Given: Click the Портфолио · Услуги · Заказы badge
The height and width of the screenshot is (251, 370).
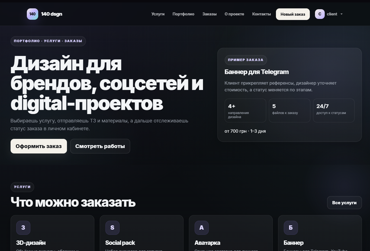Looking at the screenshot, I should pos(48,41).
